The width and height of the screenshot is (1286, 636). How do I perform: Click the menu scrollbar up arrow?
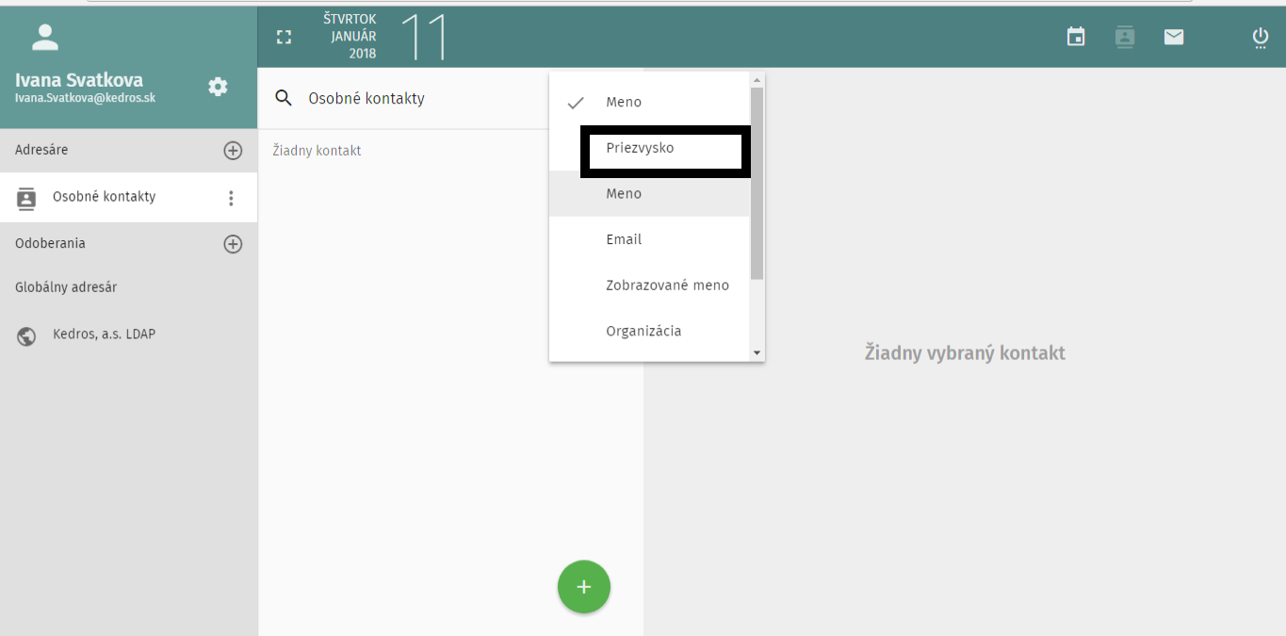click(x=757, y=80)
